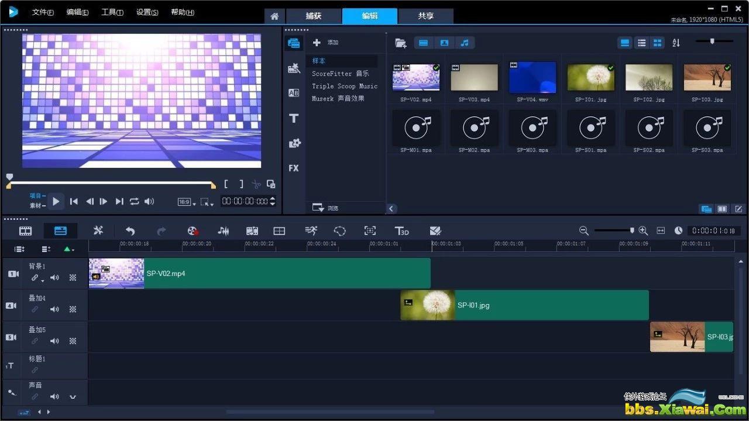This screenshot has height=421, width=749.
Task: Open the 16:9 aspect ratio dropdown
Action: pos(185,202)
